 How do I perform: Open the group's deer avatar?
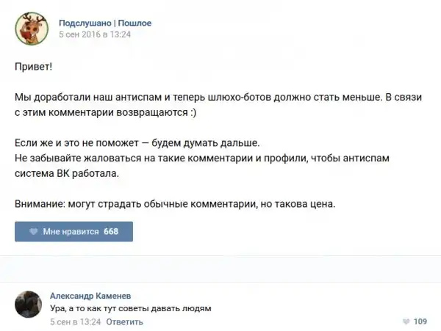[32, 28]
